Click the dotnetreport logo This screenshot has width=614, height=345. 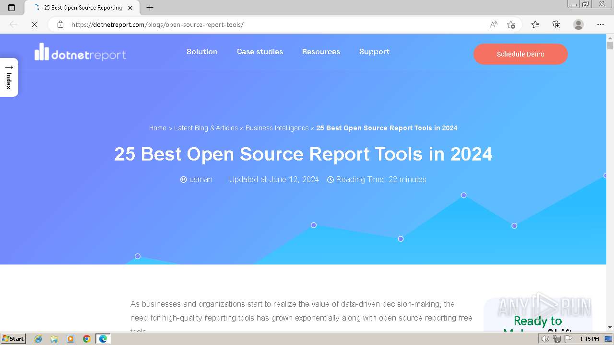pos(80,52)
